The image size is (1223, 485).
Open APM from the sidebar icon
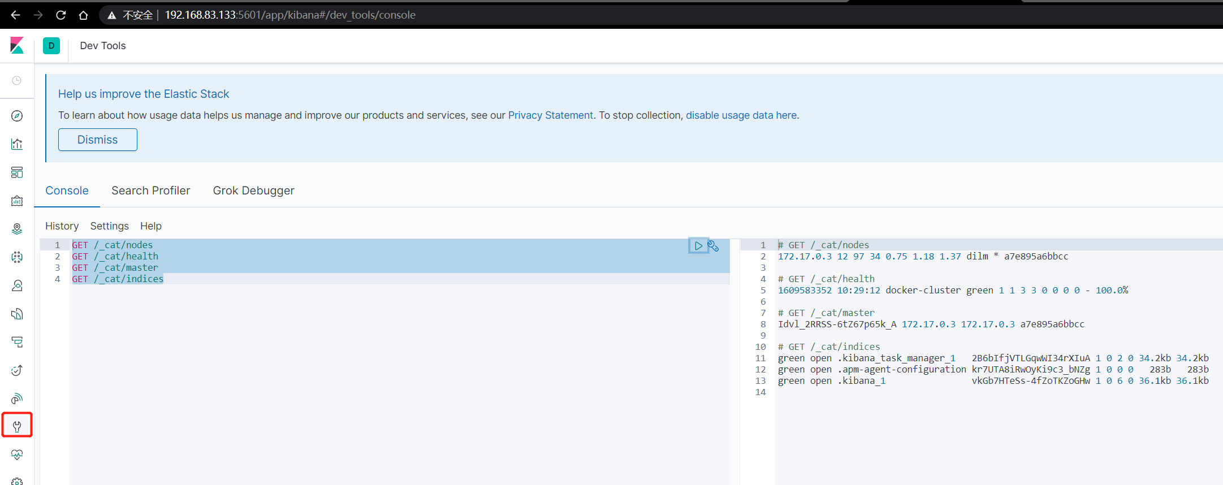coord(17,342)
